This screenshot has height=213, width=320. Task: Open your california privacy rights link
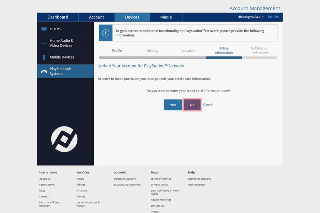click(165, 192)
